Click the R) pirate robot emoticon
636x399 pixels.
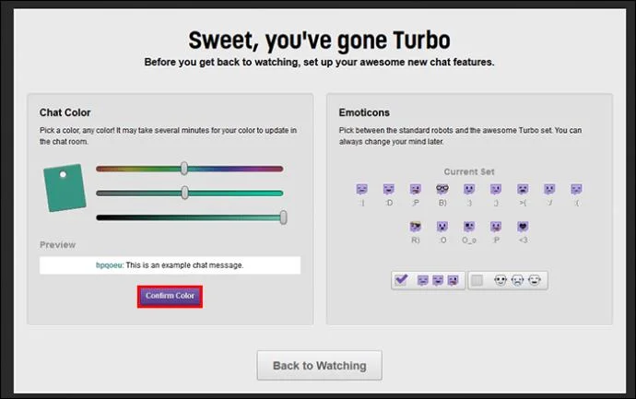pyautogui.click(x=416, y=227)
